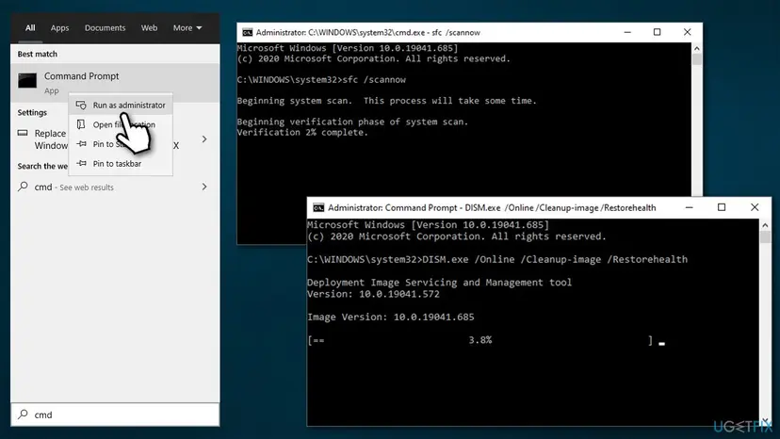Expand the cmd See web results arrow
Screen dimensions: 780x439
204,187
